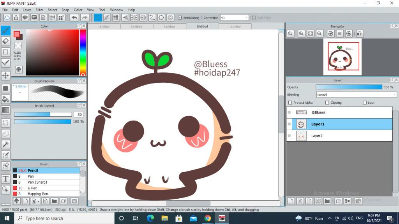The image size is (399, 224).
Task: Click the brush size slider
Action: click(x=43, y=115)
